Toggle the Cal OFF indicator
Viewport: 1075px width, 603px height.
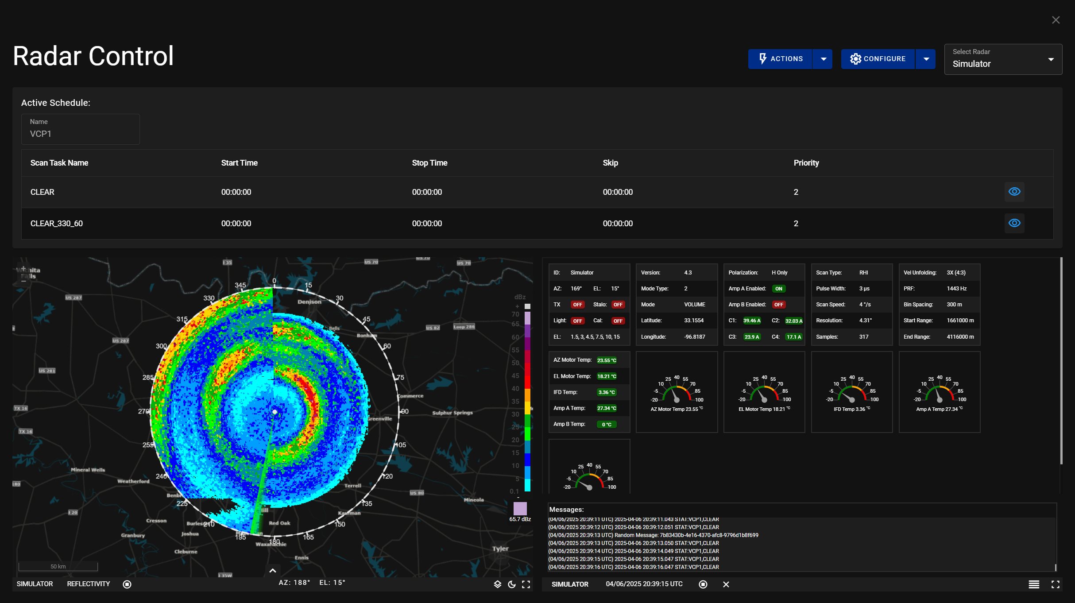pyautogui.click(x=618, y=321)
